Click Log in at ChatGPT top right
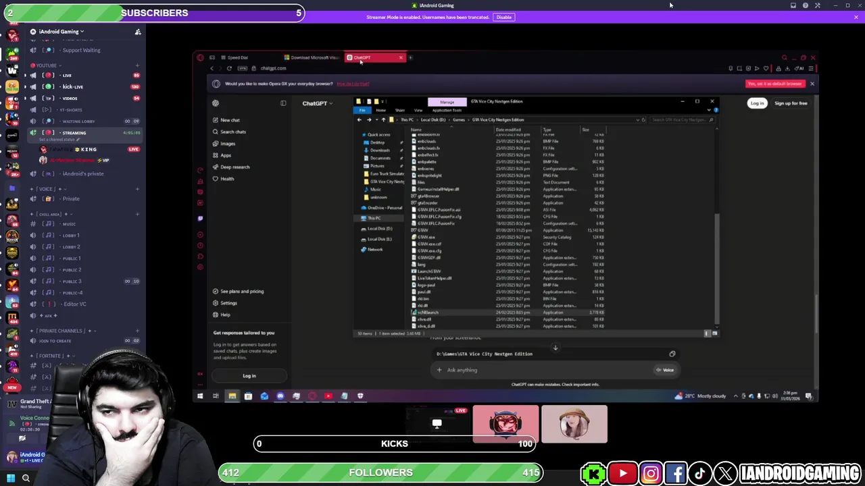Screen dimensions: 865x486 tap(757, 103)
